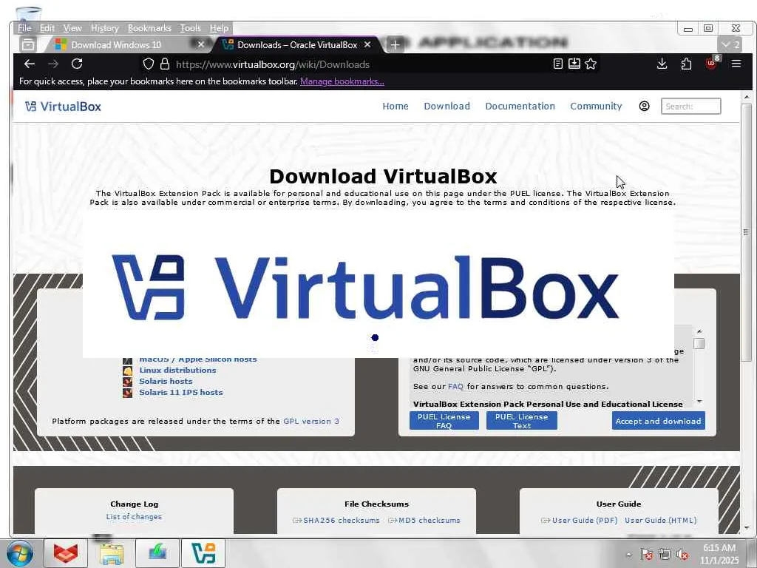This screenshot has height=568, width=757.
Task: Open the extensions puzzle icon
Action: point(686,64)
